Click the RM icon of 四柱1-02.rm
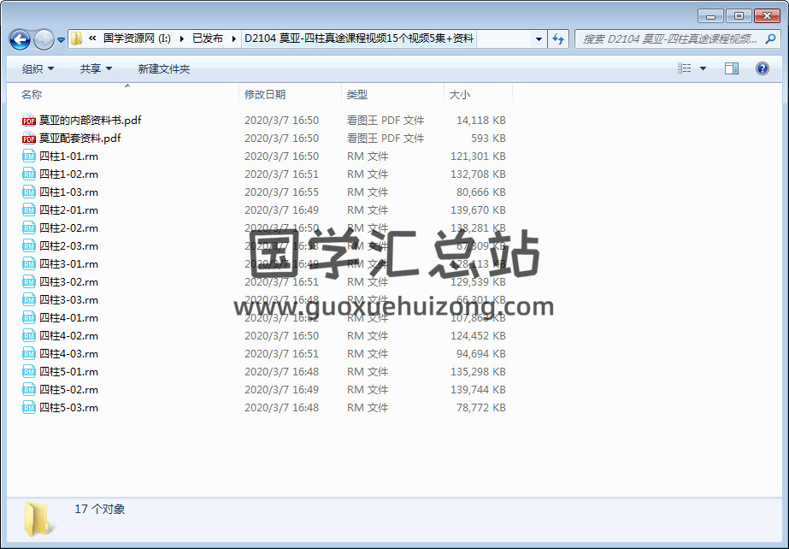This screenshot has height=549, width=789. [x=29, y=174]
